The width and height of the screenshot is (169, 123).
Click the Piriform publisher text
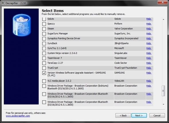tap(118, 24)
